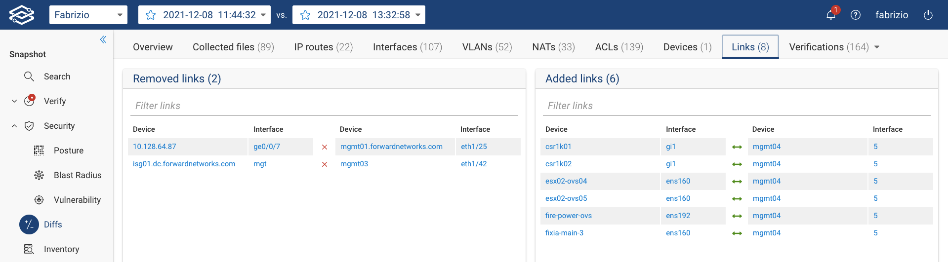This screenshot has height=262, width=948.
Task: Click the help question mark icon
Action: (x=856, y=15)
